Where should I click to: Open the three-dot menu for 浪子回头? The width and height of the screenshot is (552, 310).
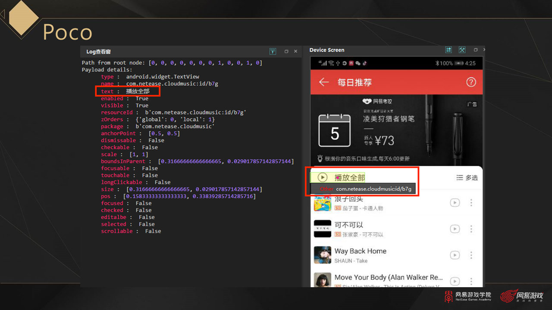pos(471,203)
